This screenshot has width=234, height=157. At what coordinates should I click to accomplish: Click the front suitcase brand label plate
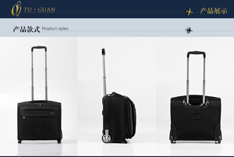click(x=52, y=114)
